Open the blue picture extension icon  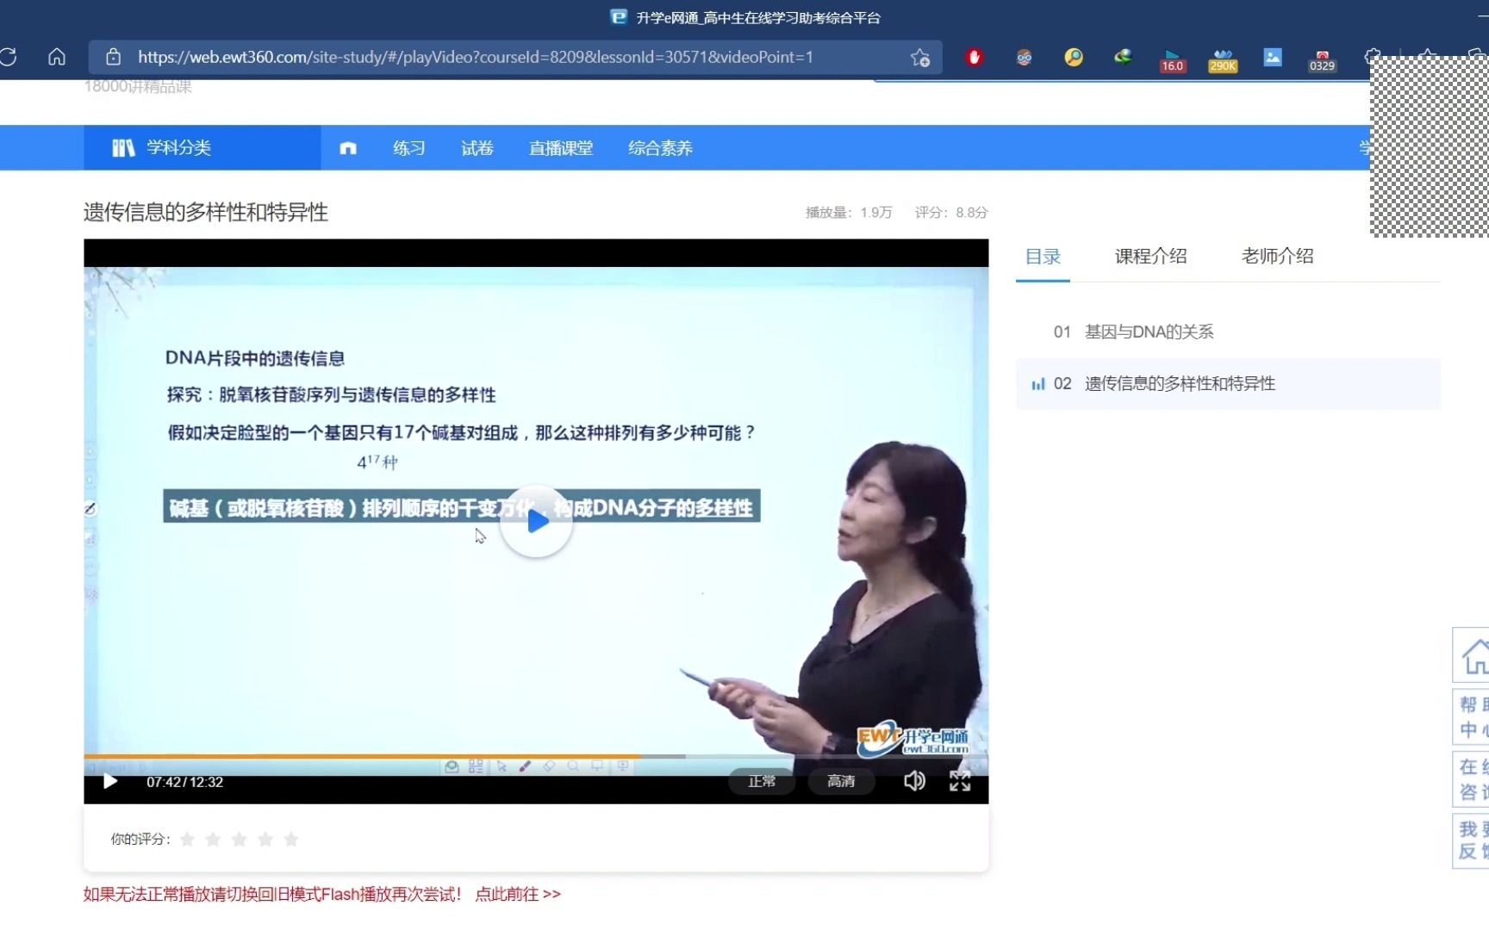1273,57
